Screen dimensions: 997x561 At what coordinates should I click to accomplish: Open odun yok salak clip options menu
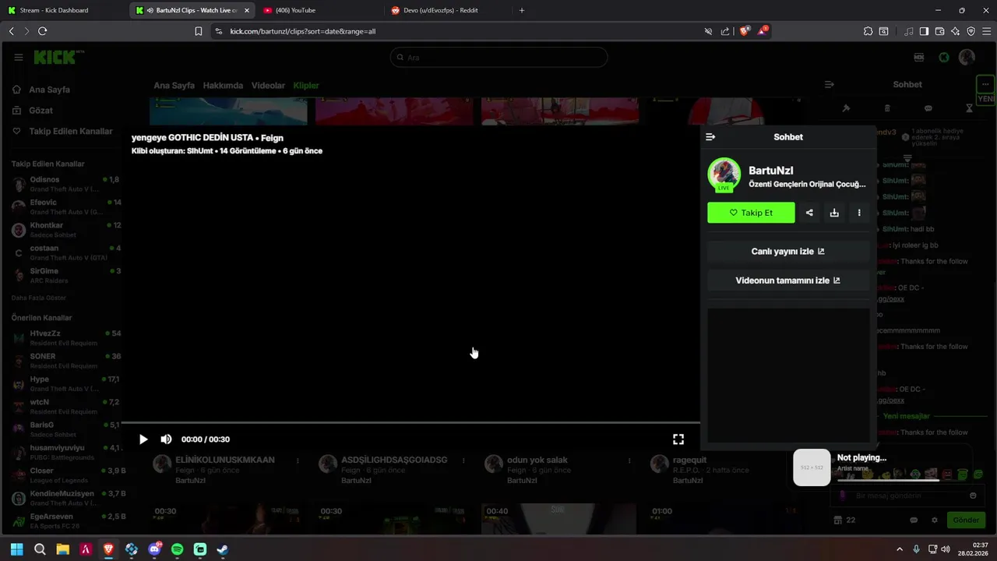click(629, 460)
